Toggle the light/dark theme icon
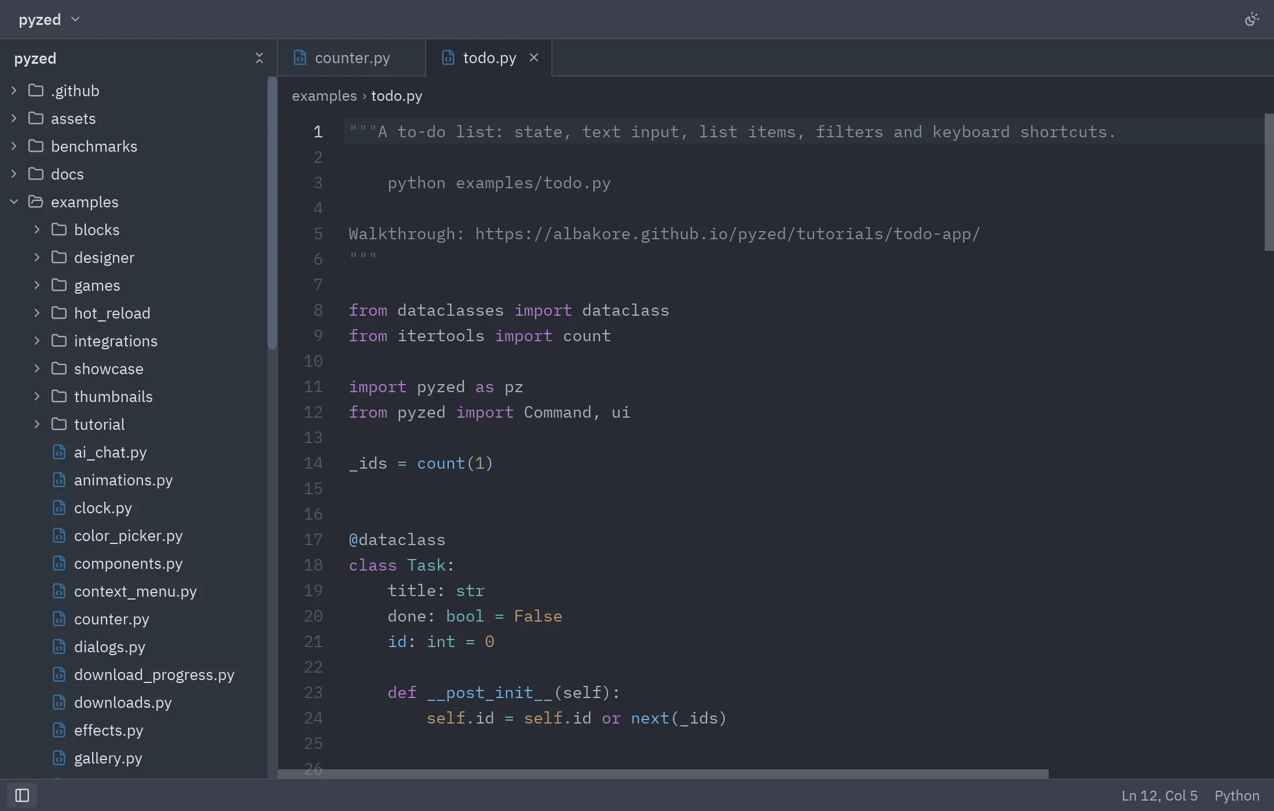Screen dimensions: 1274x811 1251,20
